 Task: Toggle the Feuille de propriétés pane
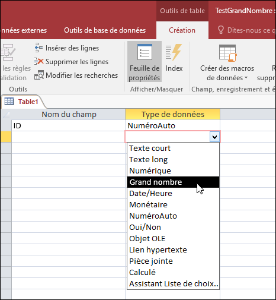[145, 62]
